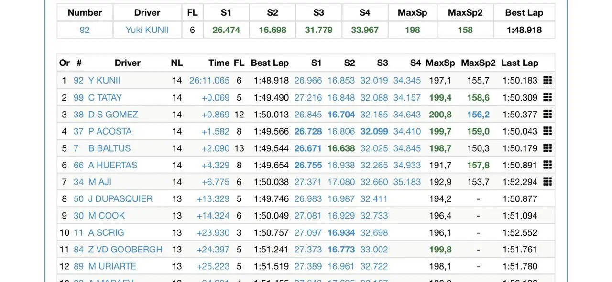
Task: Select leader total time 26:11.065
Action: 209,81
